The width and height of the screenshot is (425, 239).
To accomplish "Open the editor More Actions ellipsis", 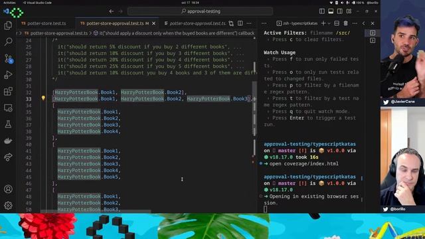I will tap(249, 24).
